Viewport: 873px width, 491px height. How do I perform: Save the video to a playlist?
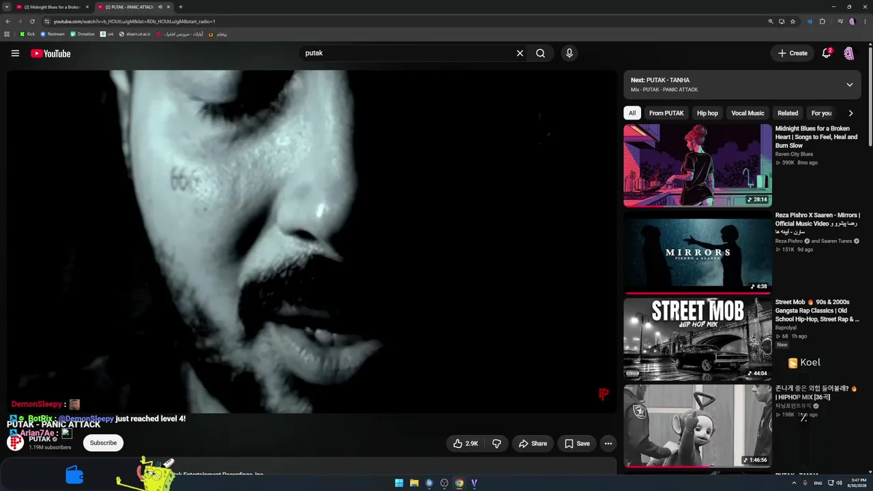pyautogui.click(x=577, y=443)
